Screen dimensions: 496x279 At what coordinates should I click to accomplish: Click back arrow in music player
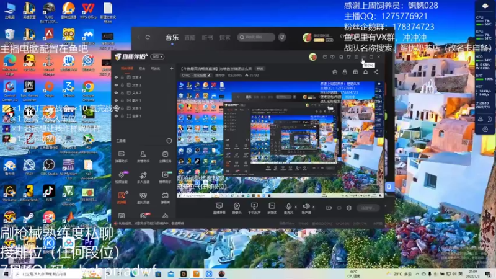pyautogui.click(x=138, y=37)
